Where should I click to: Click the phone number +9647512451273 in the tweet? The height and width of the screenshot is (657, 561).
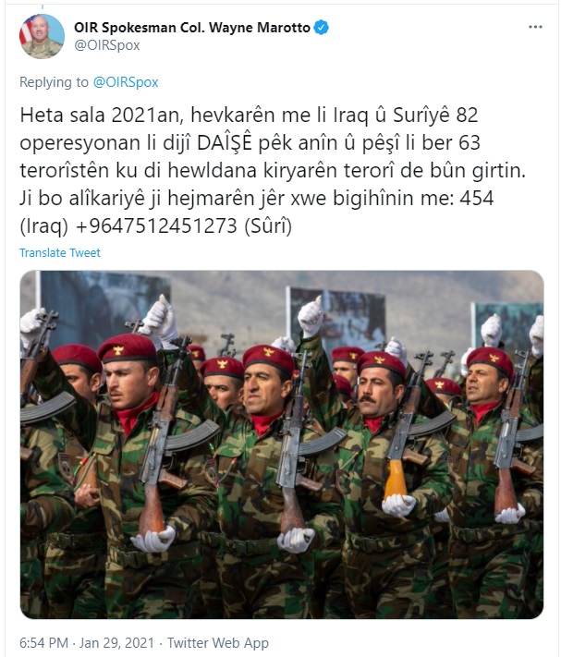point(156,225)
